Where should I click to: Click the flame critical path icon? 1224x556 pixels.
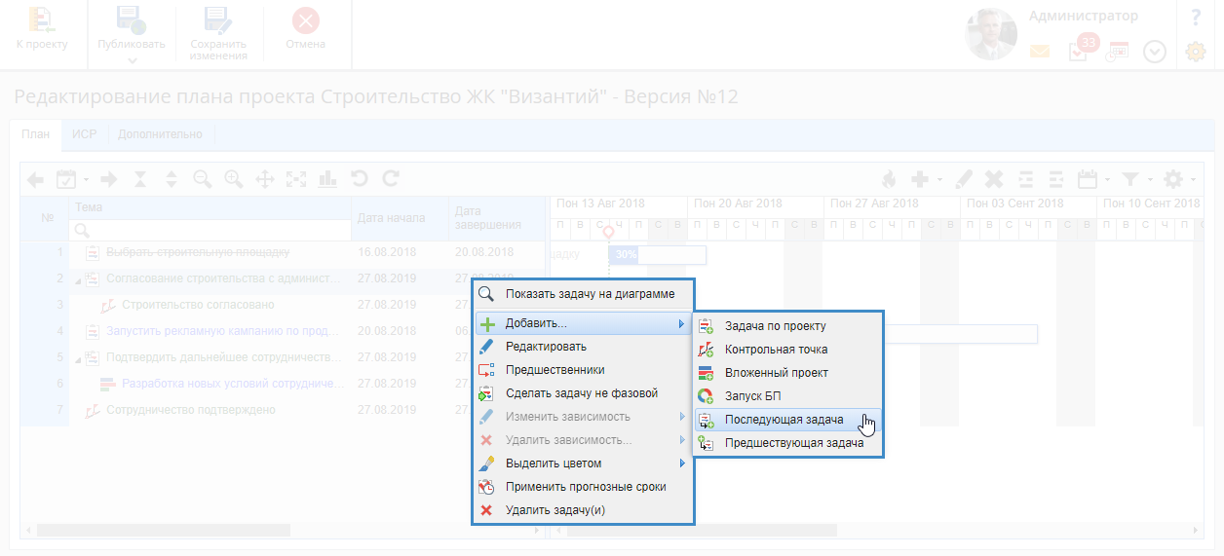(888, 179)
